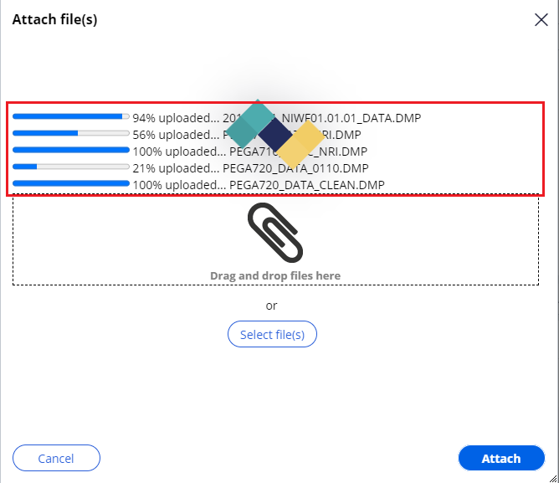Close the Attach file(s) dialog
Image resolution: width=559 pixels, height=483 pixels.
[x=541, y=19]
